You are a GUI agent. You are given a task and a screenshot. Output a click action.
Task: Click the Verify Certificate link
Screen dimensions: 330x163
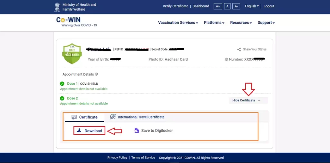[176, 6]
